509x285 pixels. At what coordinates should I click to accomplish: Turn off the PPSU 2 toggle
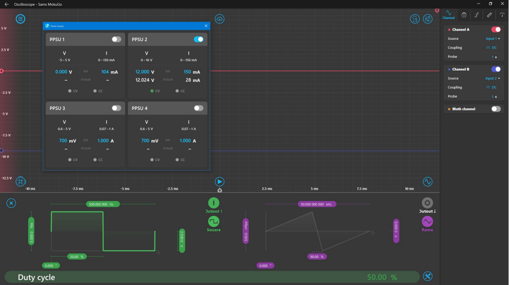[198, 39]
